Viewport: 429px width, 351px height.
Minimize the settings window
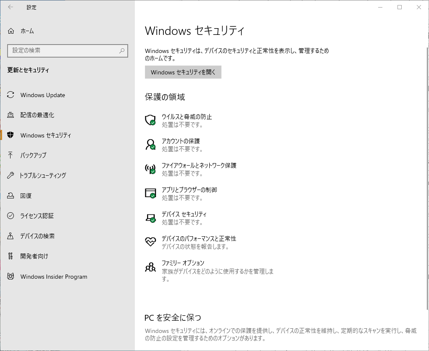[x=380, y=7]
